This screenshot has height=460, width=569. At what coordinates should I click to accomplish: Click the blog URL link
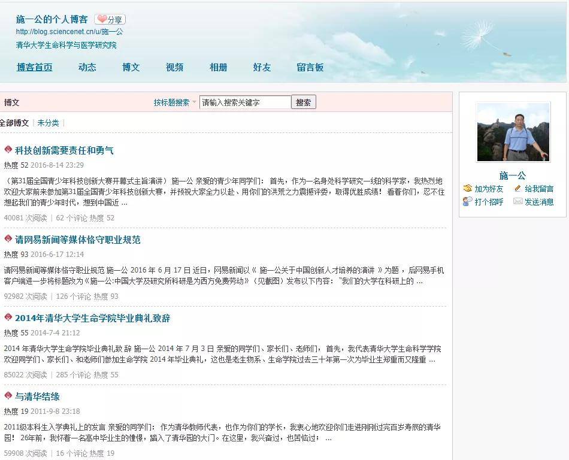[x=69, y=32]
